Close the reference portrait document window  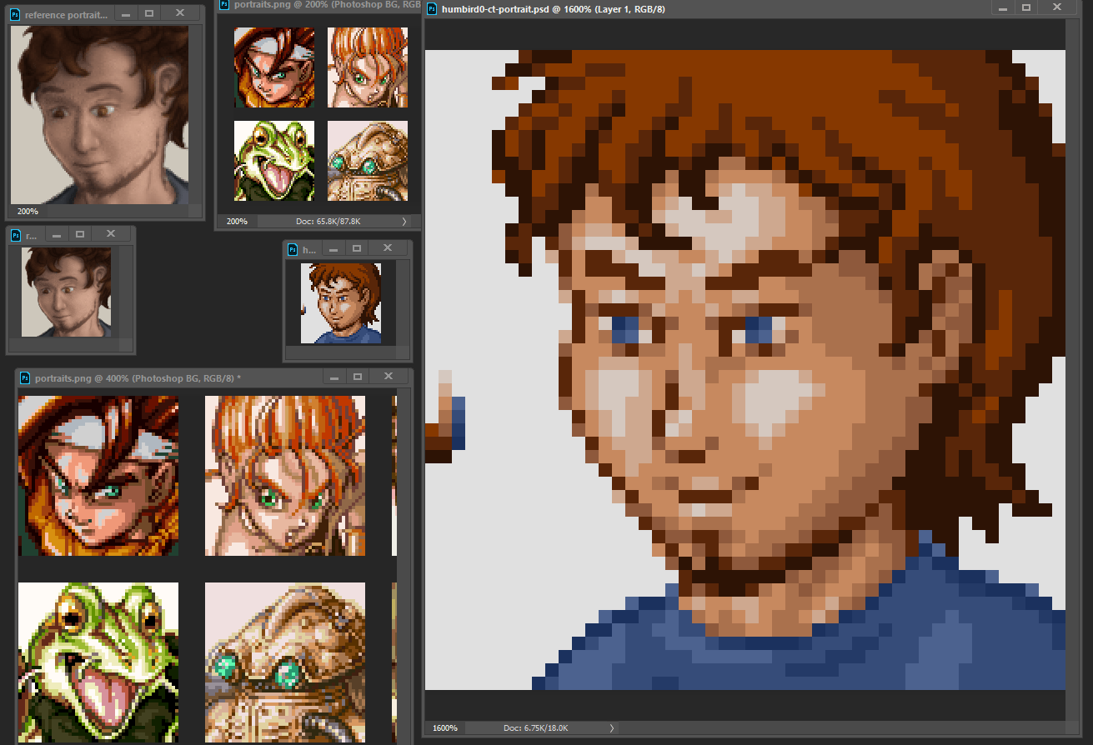coord(180,13)
